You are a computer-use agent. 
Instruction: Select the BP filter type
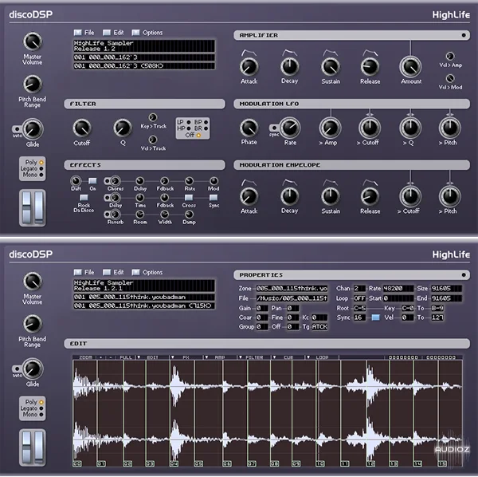coord(206,122)
